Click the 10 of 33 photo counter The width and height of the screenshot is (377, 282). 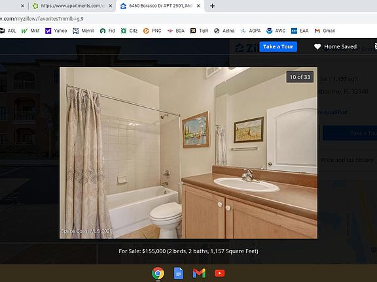[x=300, y=77]
